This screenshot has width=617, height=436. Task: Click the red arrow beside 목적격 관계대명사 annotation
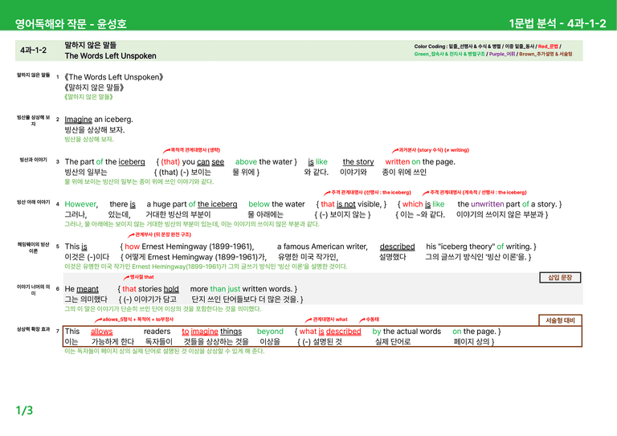pyautogui.click(x=166, y=151)
